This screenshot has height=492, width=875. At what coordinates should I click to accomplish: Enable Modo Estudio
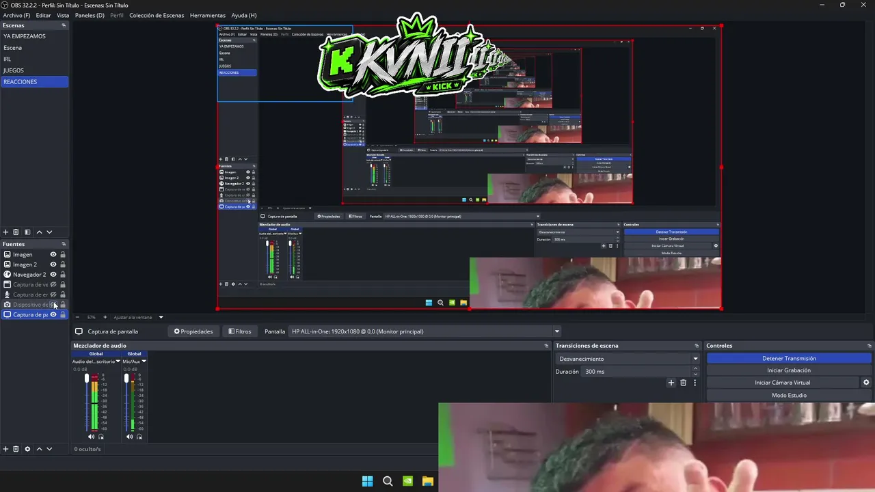789,395
